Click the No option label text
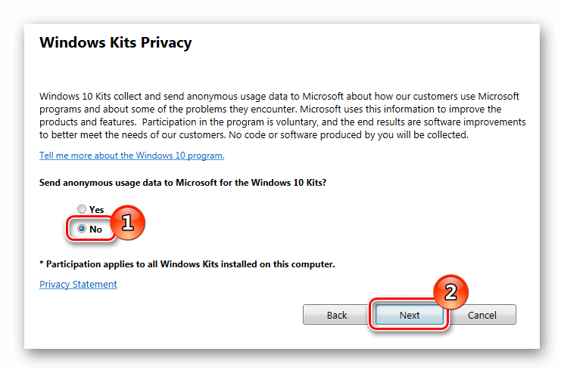 pyautogui.click(x=95, y=230)
